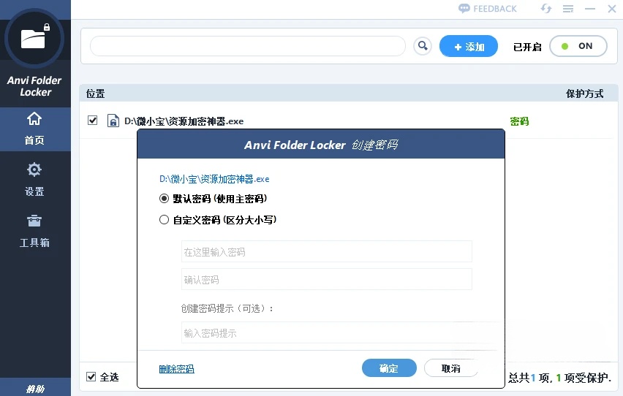
Task: Open the FEEDBACK link
Action: coord(488,8)
